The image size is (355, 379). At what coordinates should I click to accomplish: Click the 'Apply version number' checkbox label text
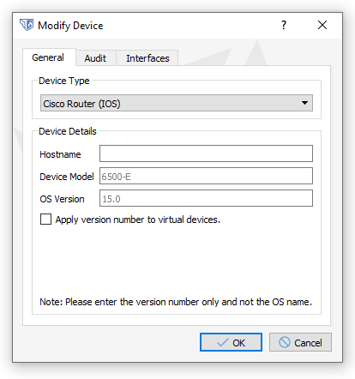coord(138,220)
